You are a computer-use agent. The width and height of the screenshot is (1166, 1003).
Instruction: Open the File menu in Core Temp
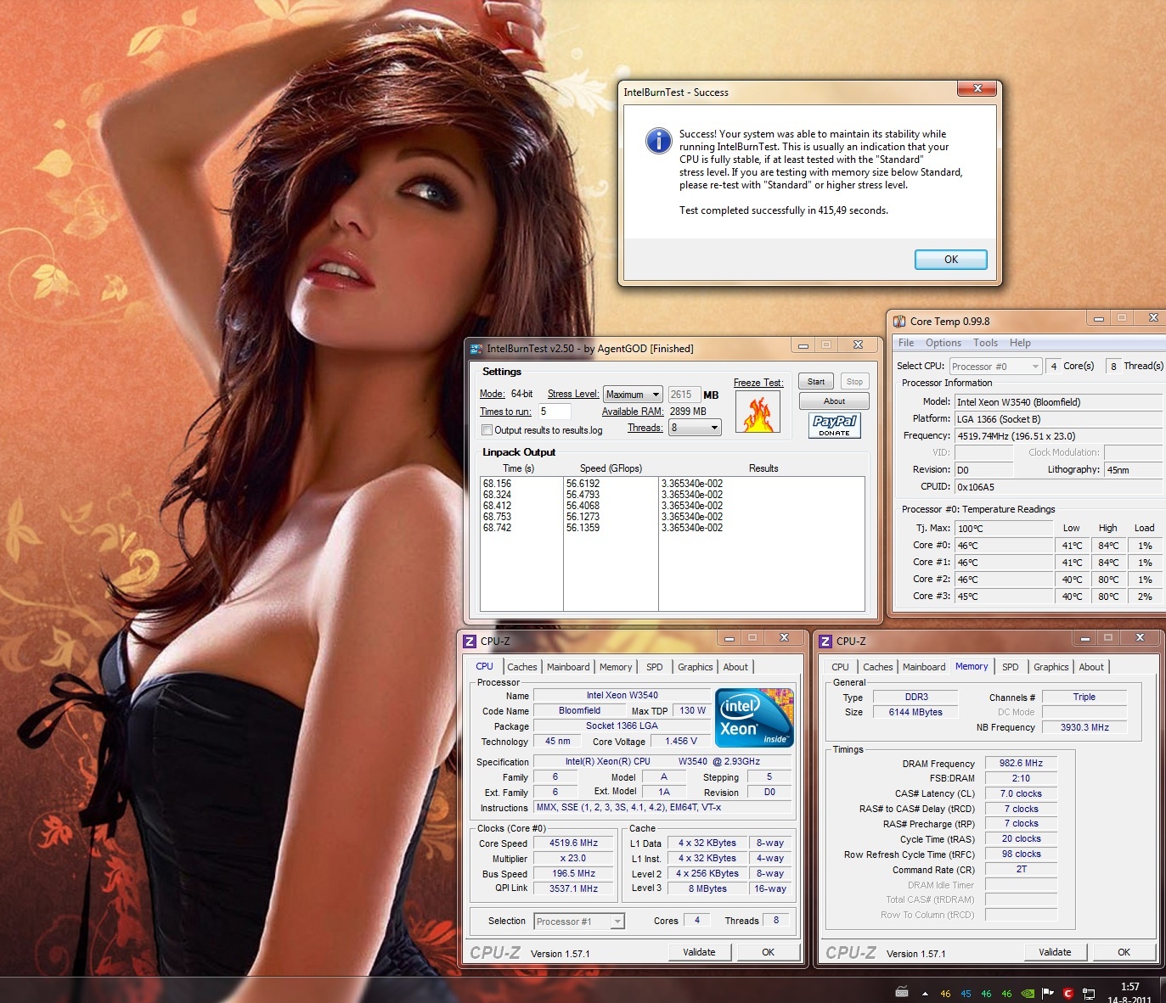(906, 343)
